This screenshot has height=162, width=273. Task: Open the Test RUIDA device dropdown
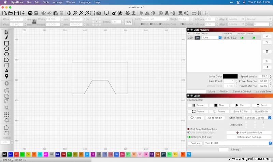238,143
